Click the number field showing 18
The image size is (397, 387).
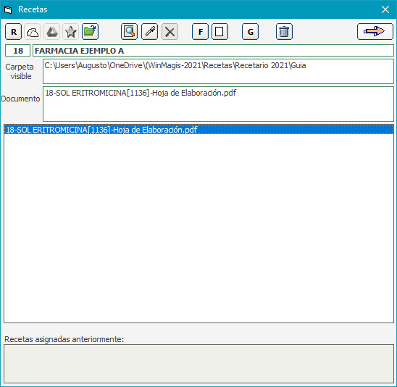pos(17,51)
